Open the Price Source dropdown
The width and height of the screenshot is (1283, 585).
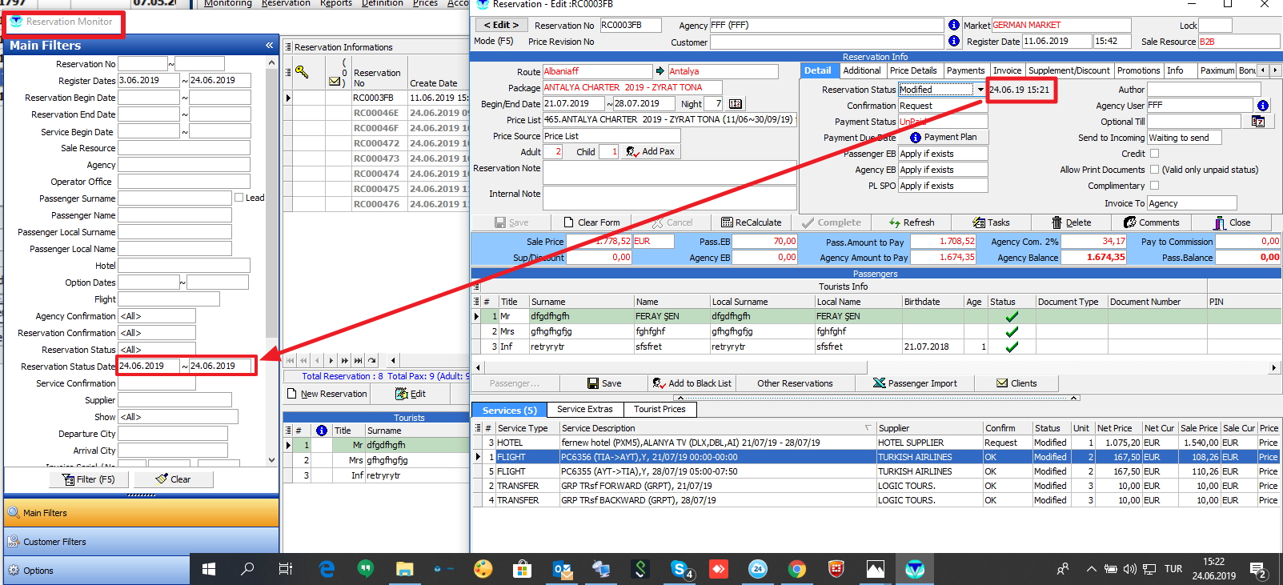click(x=611, y=136)
